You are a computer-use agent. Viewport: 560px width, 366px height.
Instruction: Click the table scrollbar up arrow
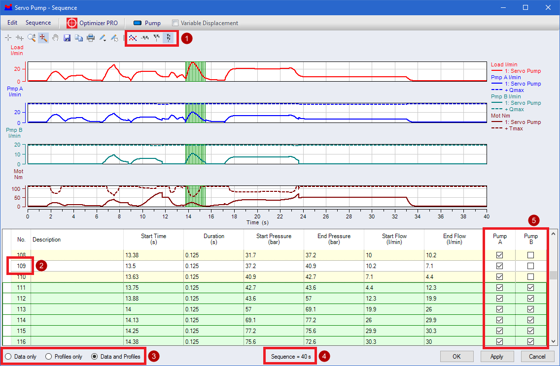553,234
